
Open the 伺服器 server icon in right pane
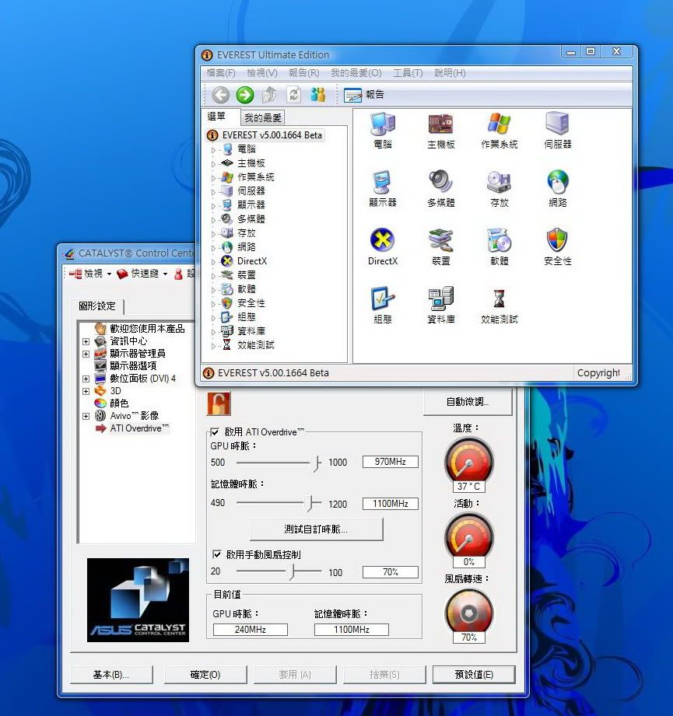coord(557,131)
